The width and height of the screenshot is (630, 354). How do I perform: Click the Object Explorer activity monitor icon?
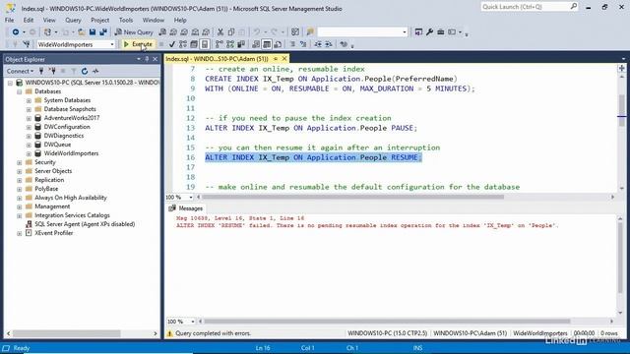pos(95,71)
